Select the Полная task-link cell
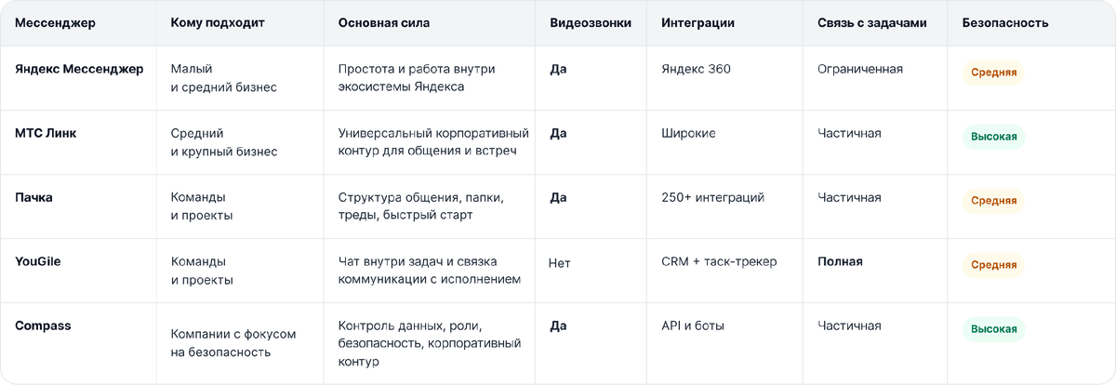 (x=840, y=262)
